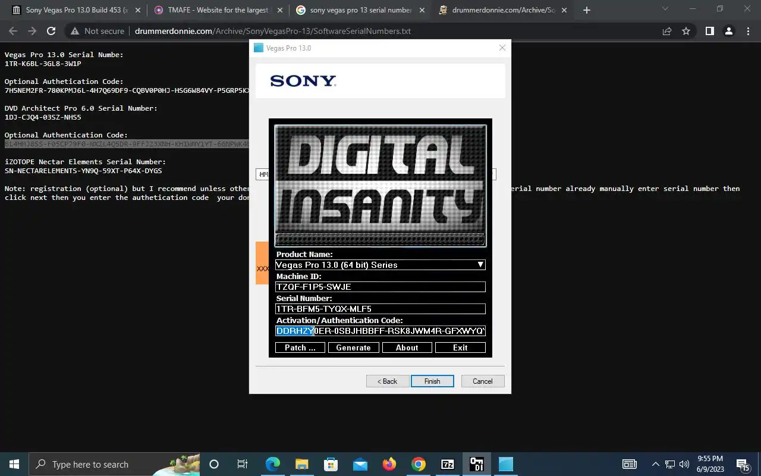Open Task View on the taskbar
The width and height of the screenshot is (761, 476).
243,464
